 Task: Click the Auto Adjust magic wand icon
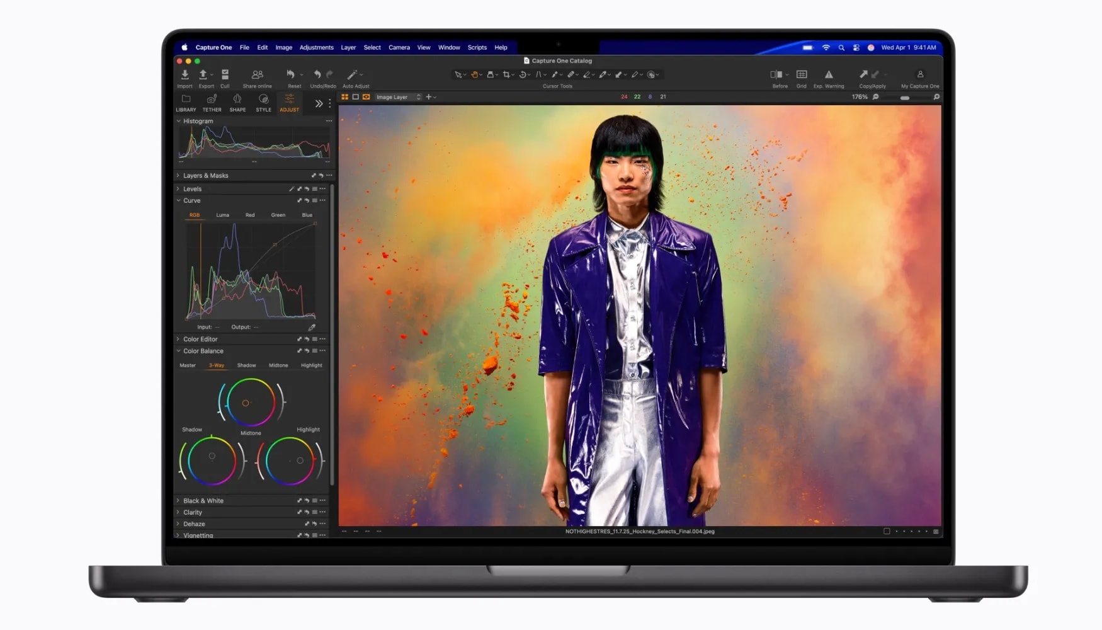coord(353,75)
